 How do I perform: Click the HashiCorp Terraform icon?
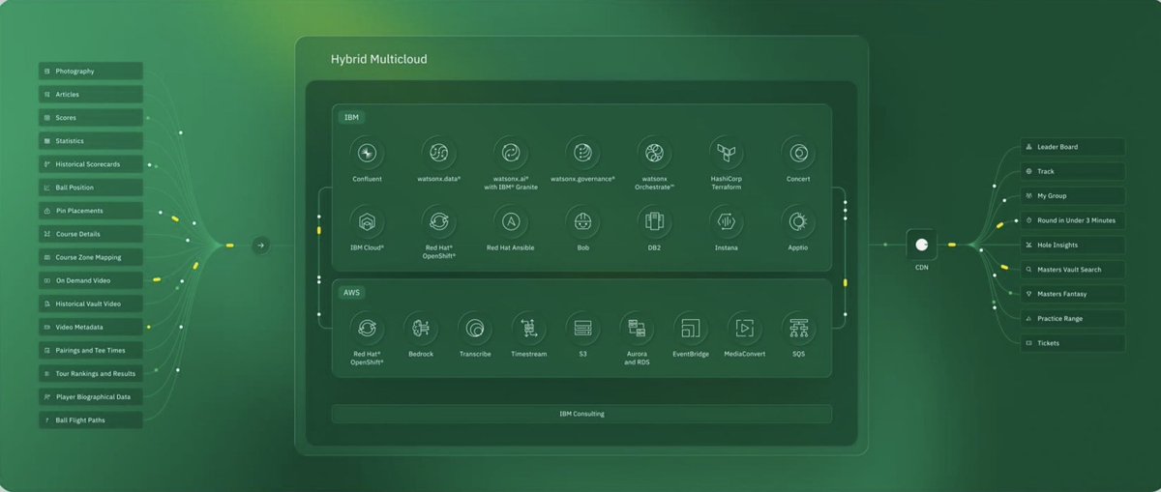[726, 153]
